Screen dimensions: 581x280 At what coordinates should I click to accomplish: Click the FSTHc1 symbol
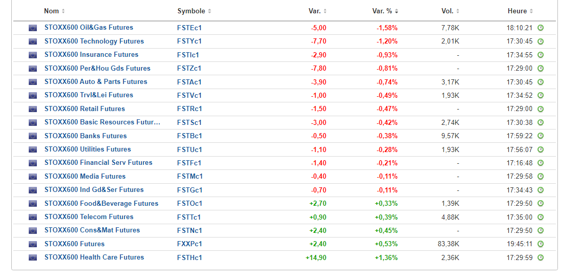(x=190, y=258)
